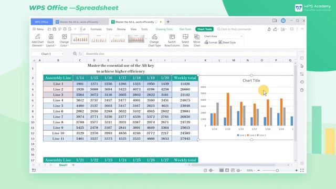Click the Weekly total header in row 2
Image resolution: width=336 pixels, height=189 pixels.
click(185, 78)
